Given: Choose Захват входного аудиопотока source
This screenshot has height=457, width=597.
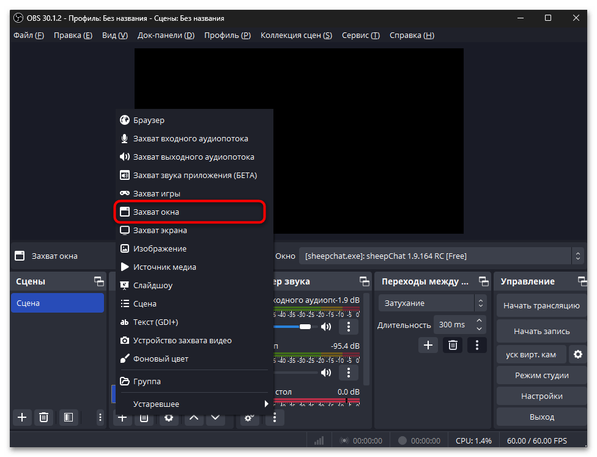Looking at the screenshot, I should click(195, 139).
